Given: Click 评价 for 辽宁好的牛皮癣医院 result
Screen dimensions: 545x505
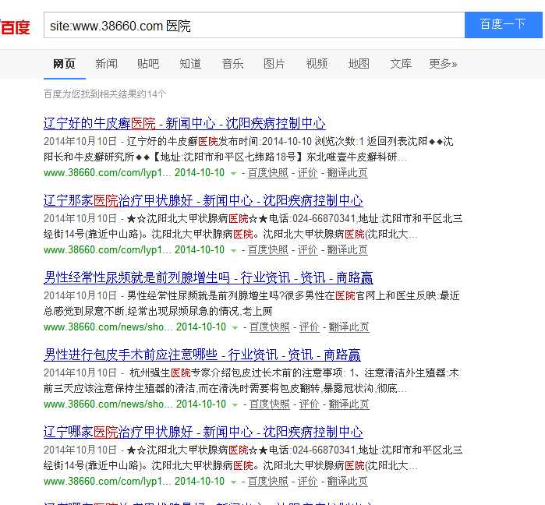Looking at the screenshot, I should coord(308,172).
